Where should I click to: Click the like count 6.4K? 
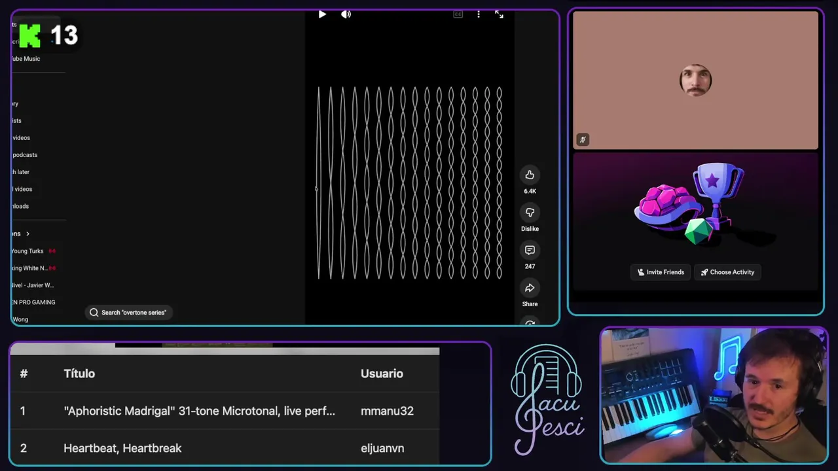point(530,191)
